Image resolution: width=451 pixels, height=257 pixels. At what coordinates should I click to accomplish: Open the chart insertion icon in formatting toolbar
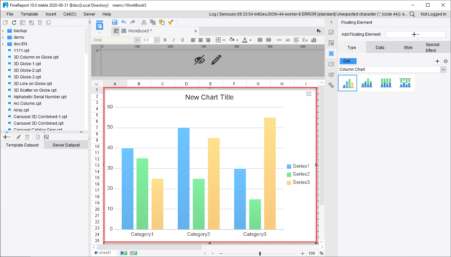313,40
